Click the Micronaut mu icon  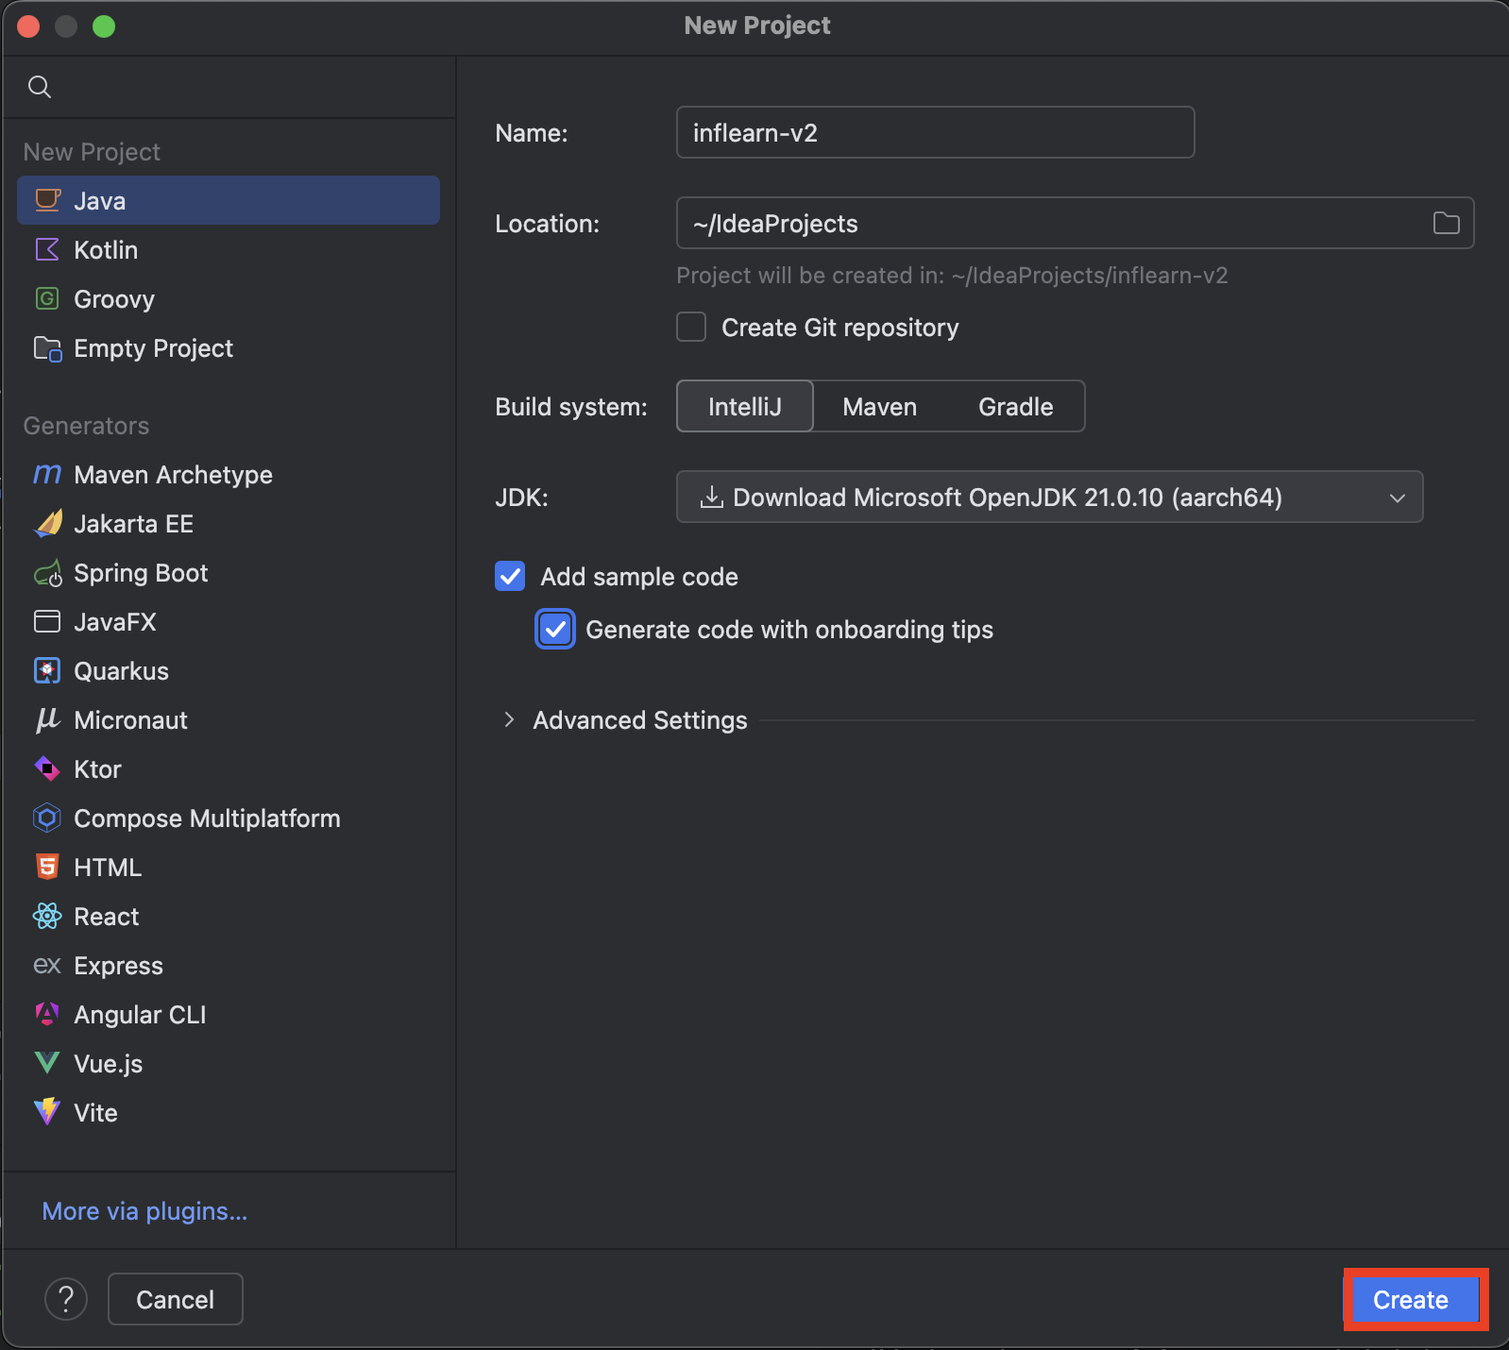click(47, 720)
